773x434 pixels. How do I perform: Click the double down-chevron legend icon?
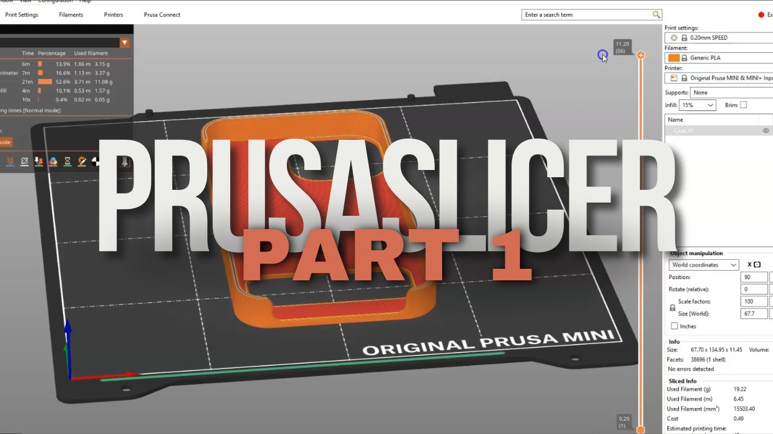click(x=11, y=162)
